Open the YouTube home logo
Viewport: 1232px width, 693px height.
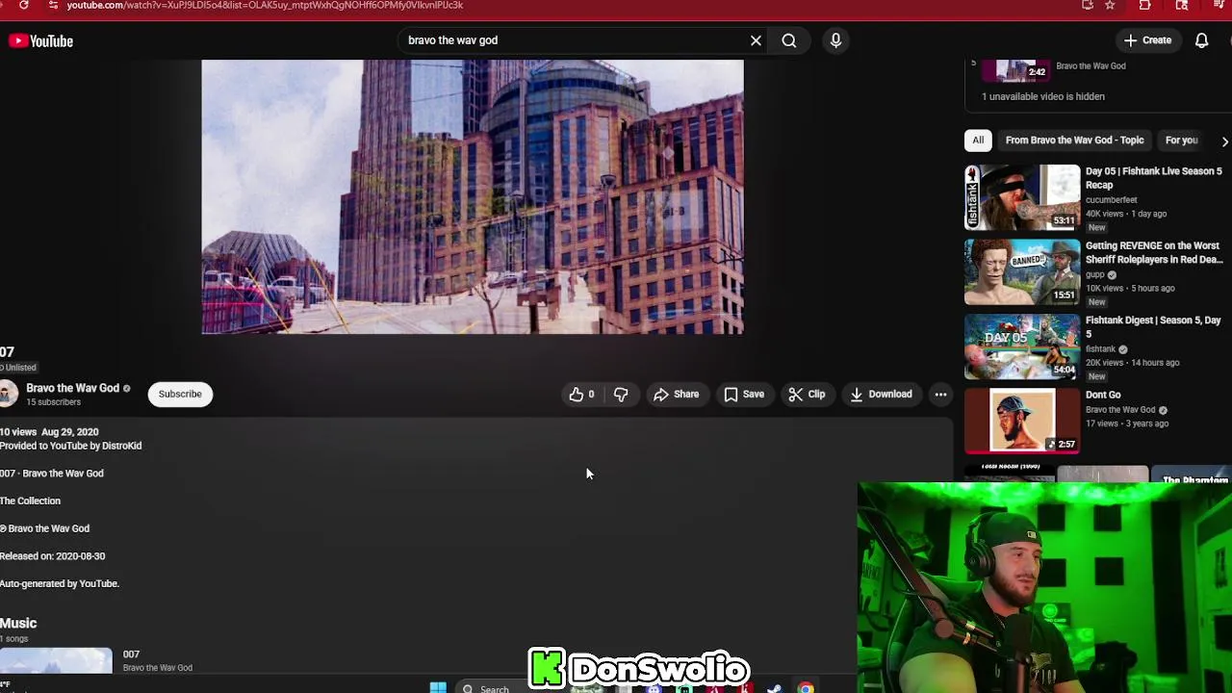point(41,40)
